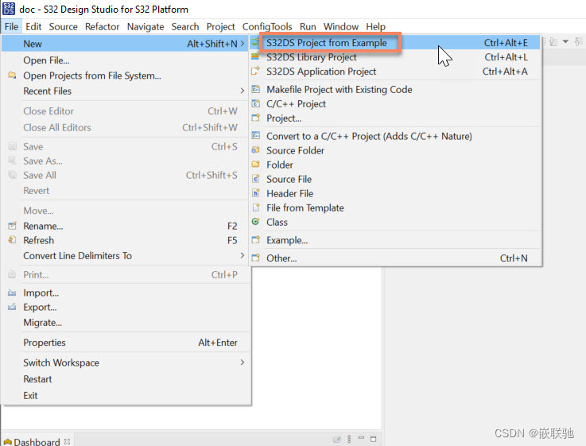Select Properties in File menu

point(126,343)
